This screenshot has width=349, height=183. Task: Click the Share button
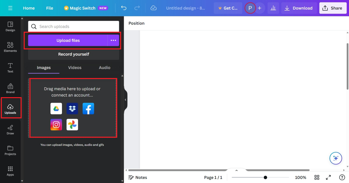(x=332, y=8)
